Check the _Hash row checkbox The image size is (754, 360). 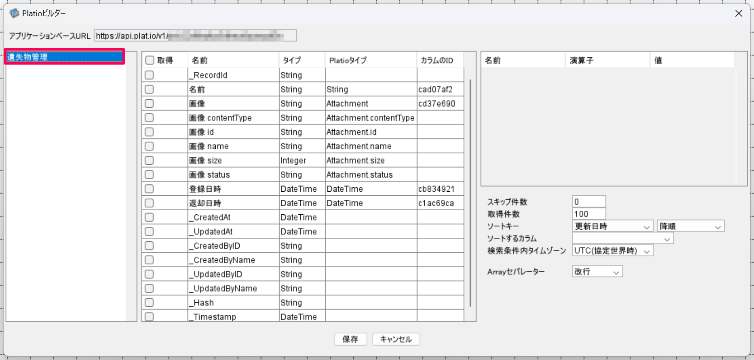[149, 303]
